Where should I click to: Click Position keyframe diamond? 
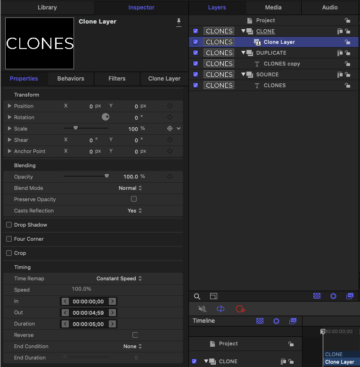(x=170, y=106)
